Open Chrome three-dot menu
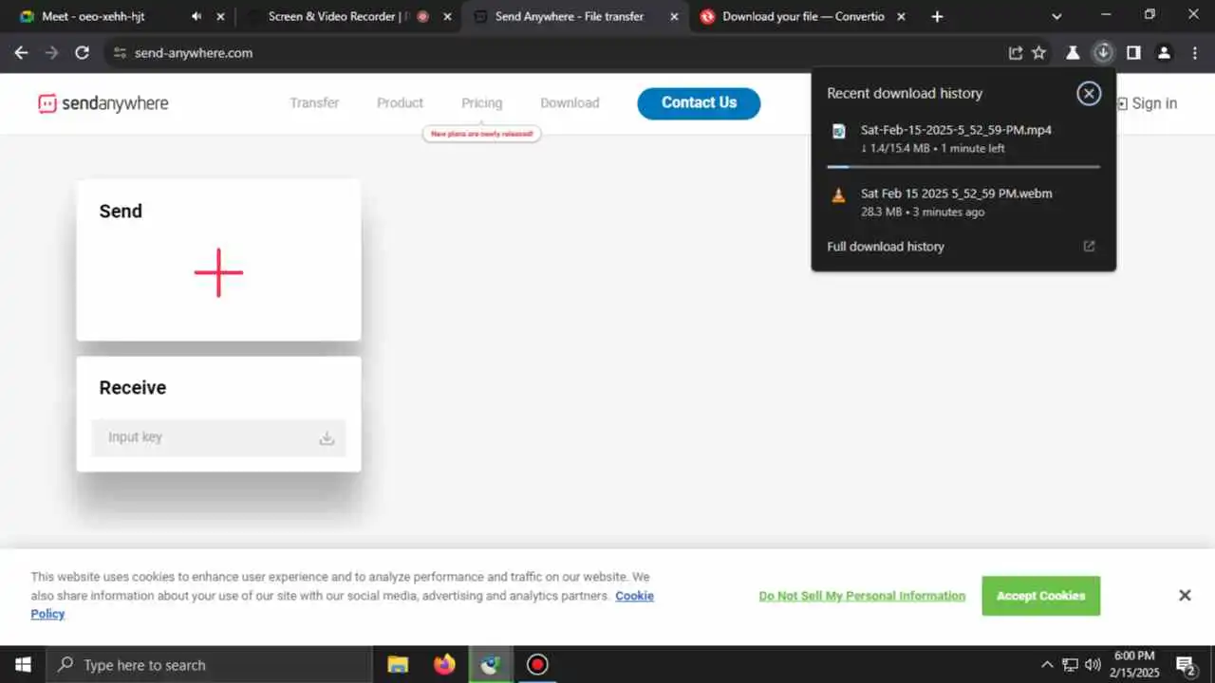Screen dimensions: 1215x683 coord(1195,53)
